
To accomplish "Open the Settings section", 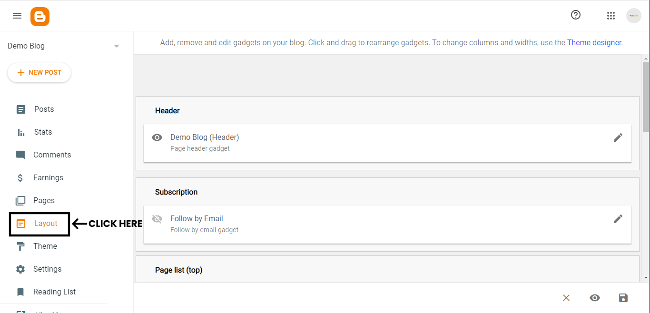I will [x=47, y=269].
